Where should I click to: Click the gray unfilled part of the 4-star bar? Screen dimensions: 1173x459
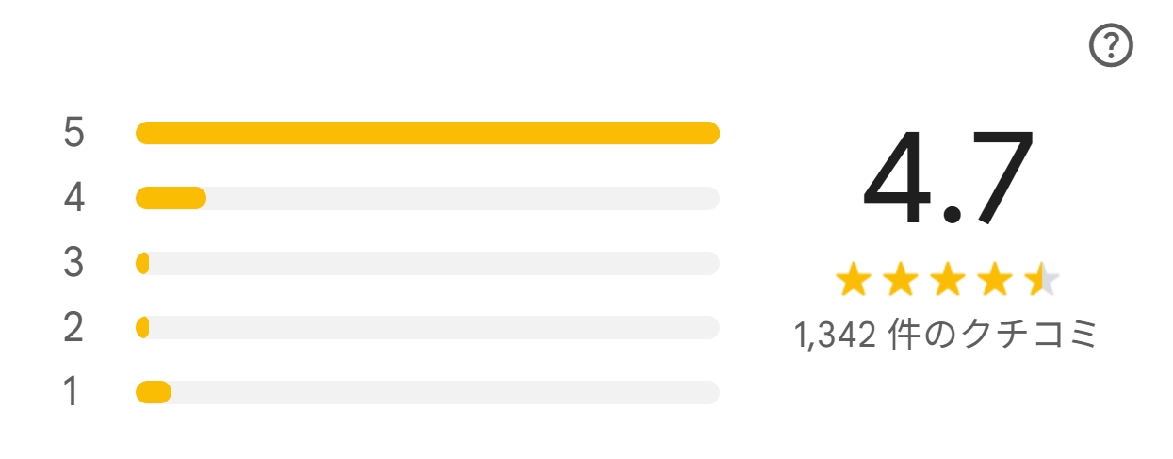pyautogui.click(x=463, y=198)
